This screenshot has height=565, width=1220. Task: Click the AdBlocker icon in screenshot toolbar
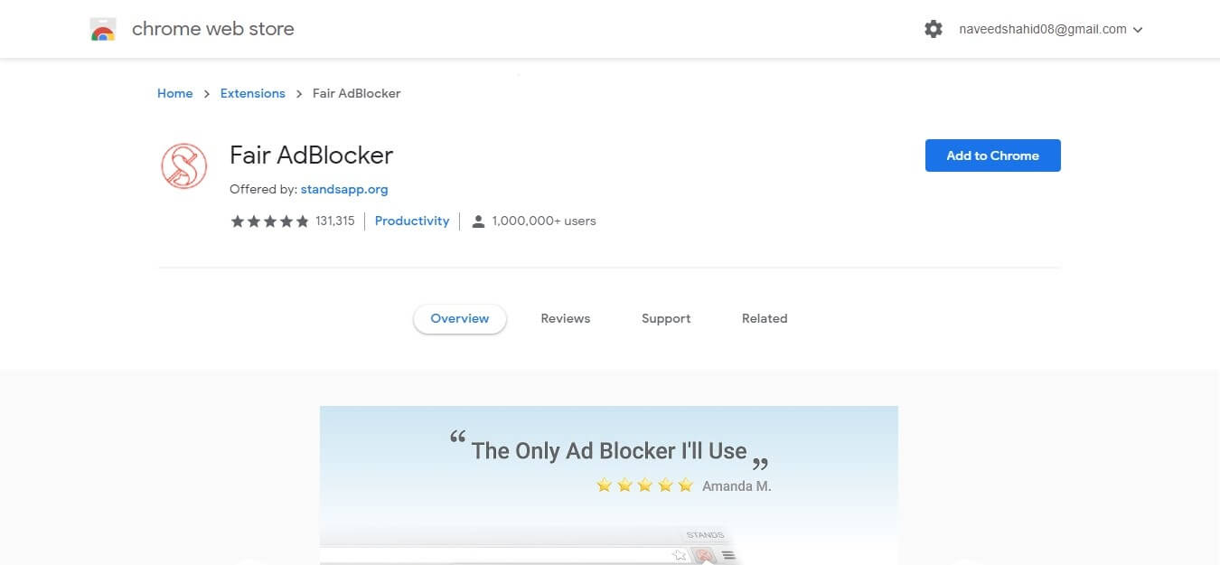coord(704,555)
